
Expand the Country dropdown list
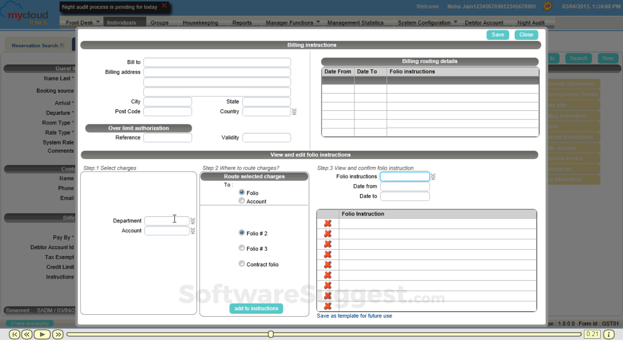(x=294, y=112)
